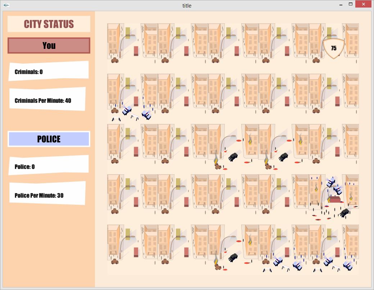Click the rightmost police car in the bottom row
Image resolution: width=374 pixels, height=290 pixels.
[348, 265]
